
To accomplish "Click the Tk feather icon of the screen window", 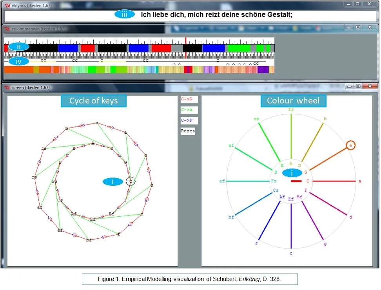I will pyautogui.click(x=7, y=87).
